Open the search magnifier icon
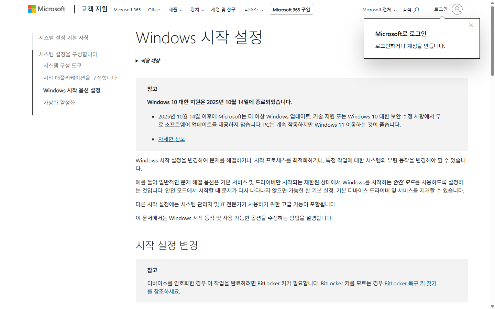Viewport: 495px width, 309px height. pos(416,10)
